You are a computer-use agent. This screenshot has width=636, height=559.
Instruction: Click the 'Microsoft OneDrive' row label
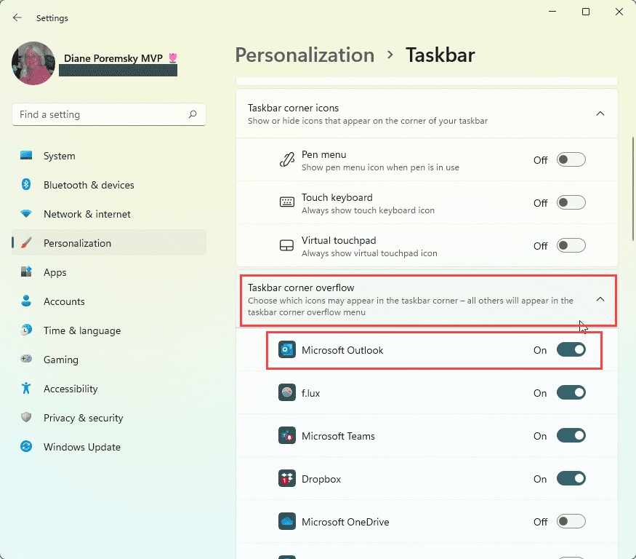tap(345, 522)
